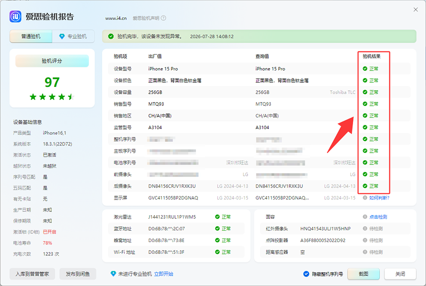The image size is (426, 286).
Task: Click the diamond icon on 专业验机 tab
Action: pos(62,36)
